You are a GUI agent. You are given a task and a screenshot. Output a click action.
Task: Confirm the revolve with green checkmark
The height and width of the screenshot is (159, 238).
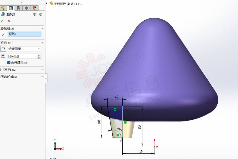(2, 21)
